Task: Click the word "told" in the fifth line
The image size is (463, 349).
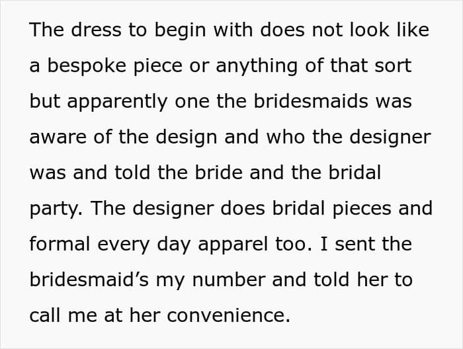Action: coord(132,173)
